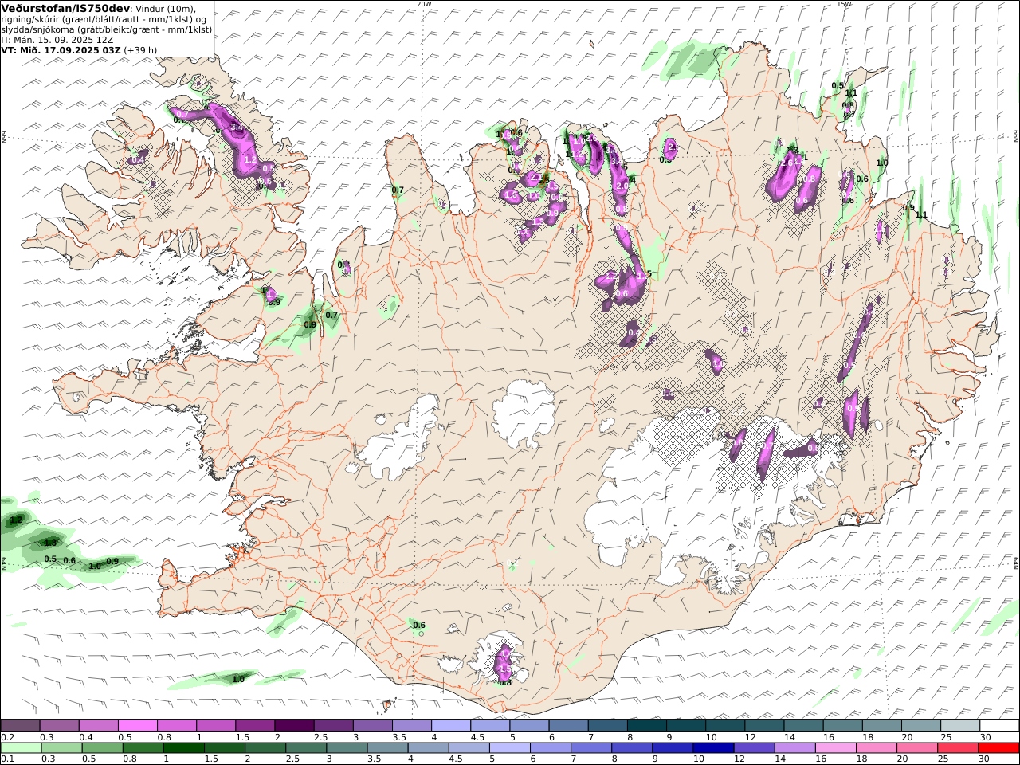Click the initial time 'IT: Mán. 15. 09. 2025 12Z'
The width and height of the screenshot is (1020, 765).
(x=57, y=39)
